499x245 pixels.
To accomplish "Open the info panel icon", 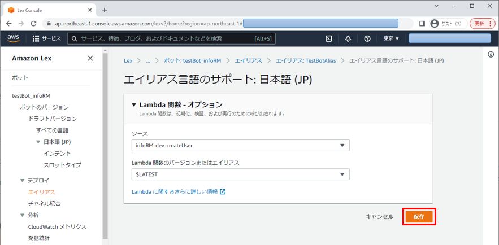I will click(491, 54).
